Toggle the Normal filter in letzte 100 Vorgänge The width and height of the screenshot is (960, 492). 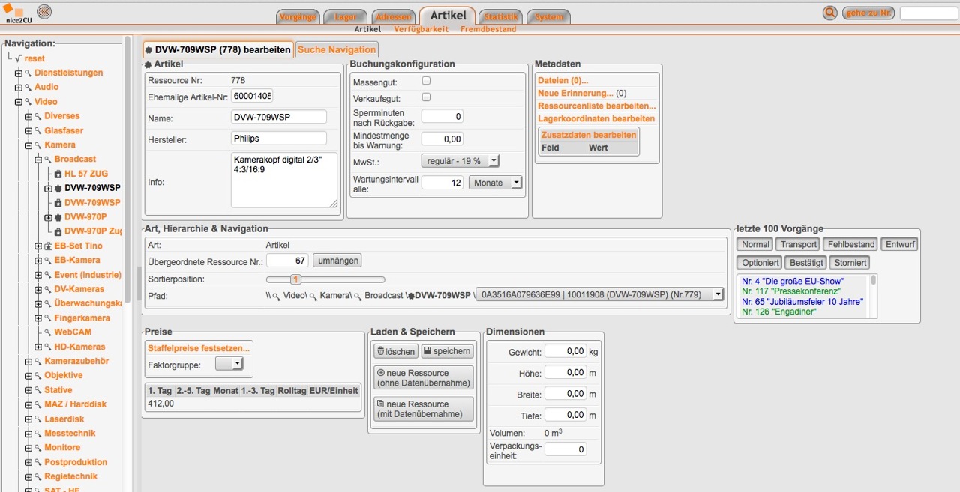point(756,244)
